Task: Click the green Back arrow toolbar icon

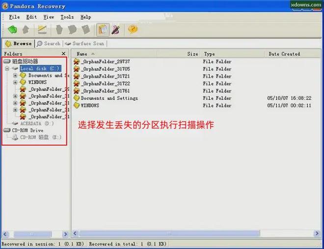Action: click(12, 30)
